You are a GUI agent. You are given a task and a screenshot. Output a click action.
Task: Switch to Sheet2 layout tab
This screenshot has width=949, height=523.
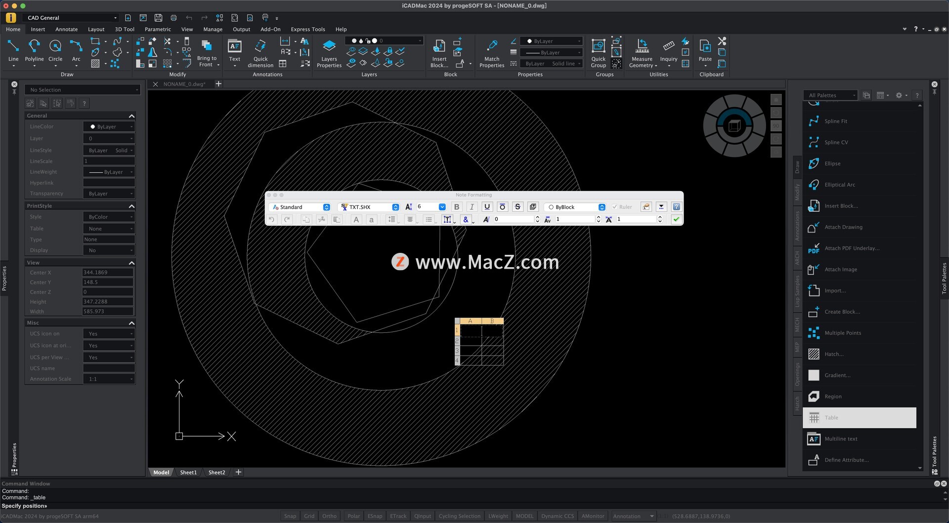(216, 473)
